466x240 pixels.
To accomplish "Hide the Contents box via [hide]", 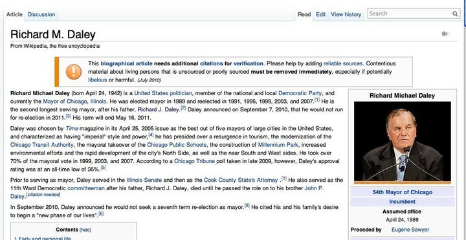I will [85, 230].
